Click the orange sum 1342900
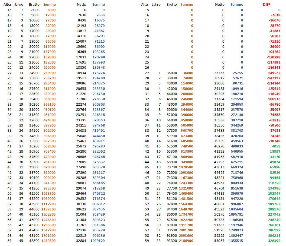 [x=48, y=230]
